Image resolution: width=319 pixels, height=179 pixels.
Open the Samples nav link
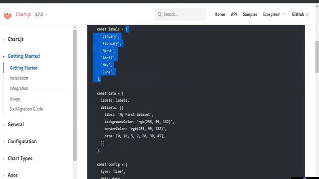(250, 14)
